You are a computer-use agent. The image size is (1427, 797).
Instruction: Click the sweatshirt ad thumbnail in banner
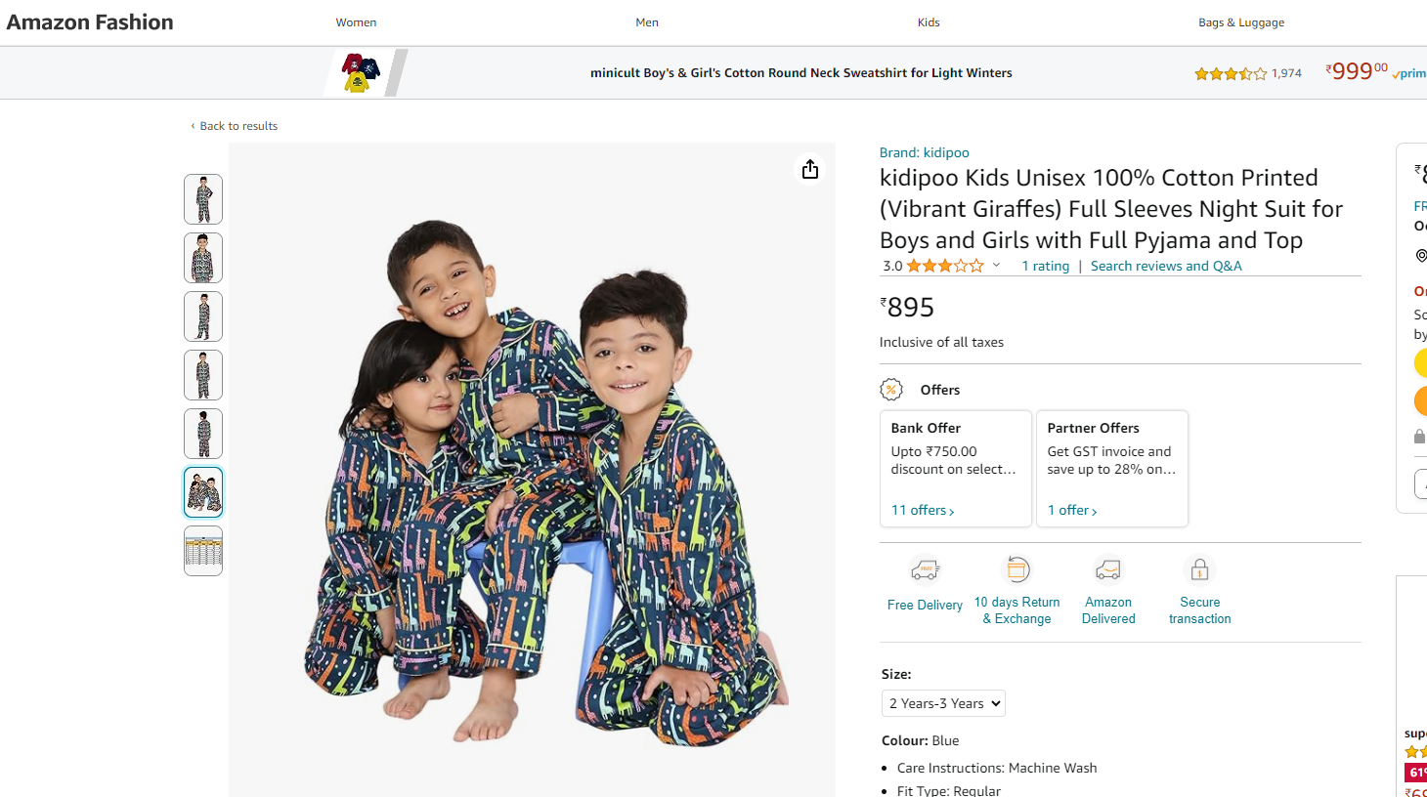coord(361,73)
